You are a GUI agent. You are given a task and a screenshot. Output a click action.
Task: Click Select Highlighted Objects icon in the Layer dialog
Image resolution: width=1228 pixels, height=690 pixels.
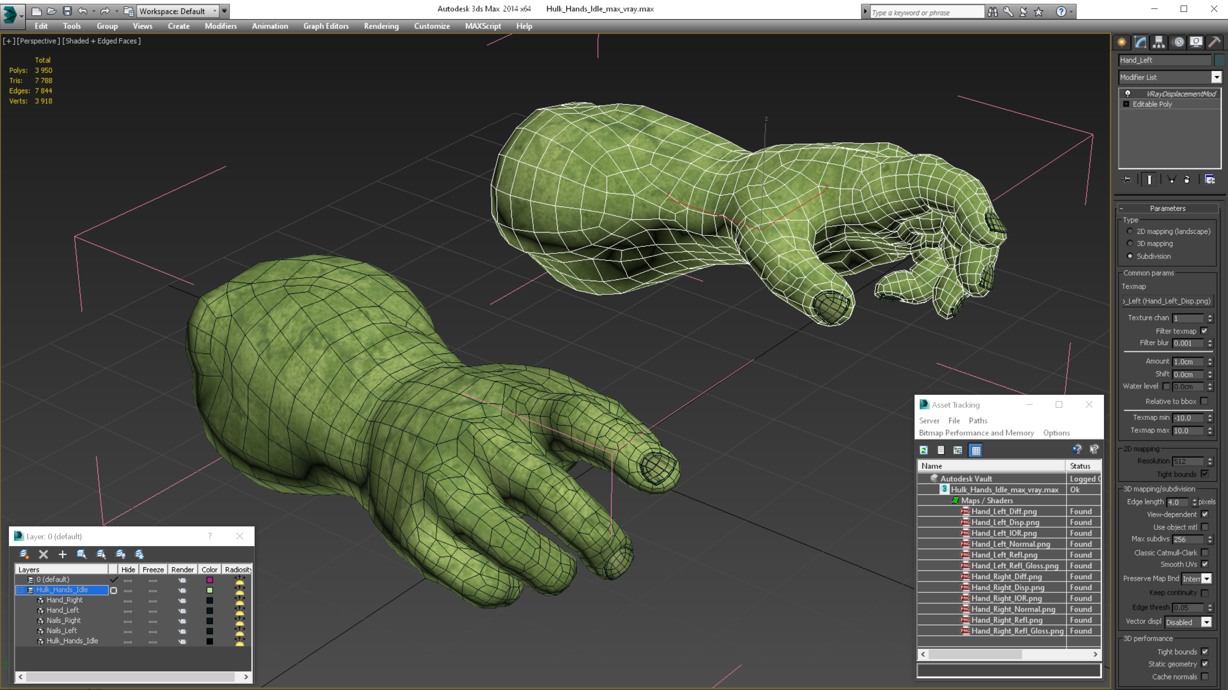(81, 554)
